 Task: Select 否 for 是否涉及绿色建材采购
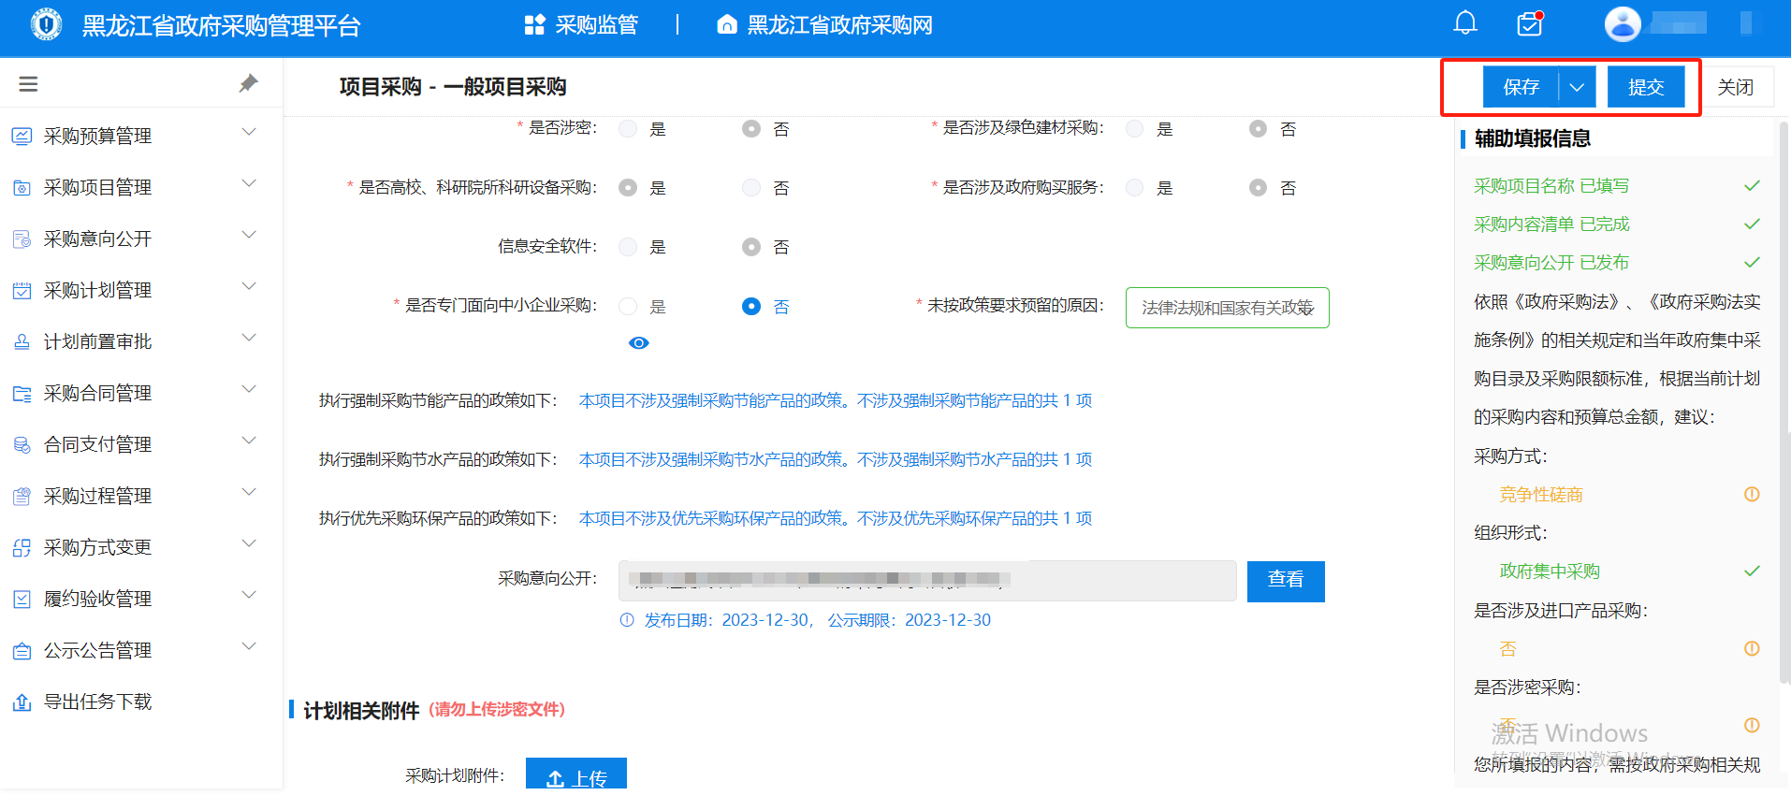[x=1259, y=129]
